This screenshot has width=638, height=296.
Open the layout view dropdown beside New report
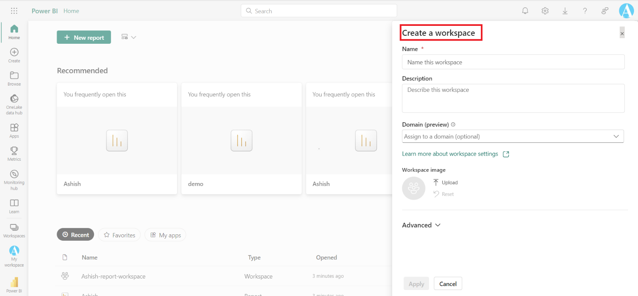point(128,37)
